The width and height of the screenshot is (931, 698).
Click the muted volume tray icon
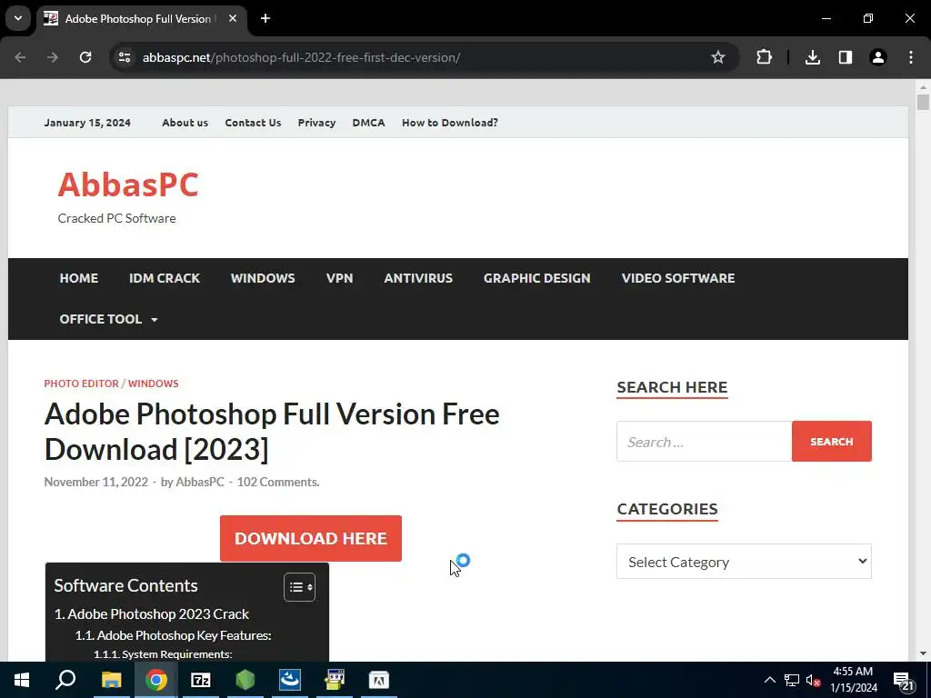(813, 680)
